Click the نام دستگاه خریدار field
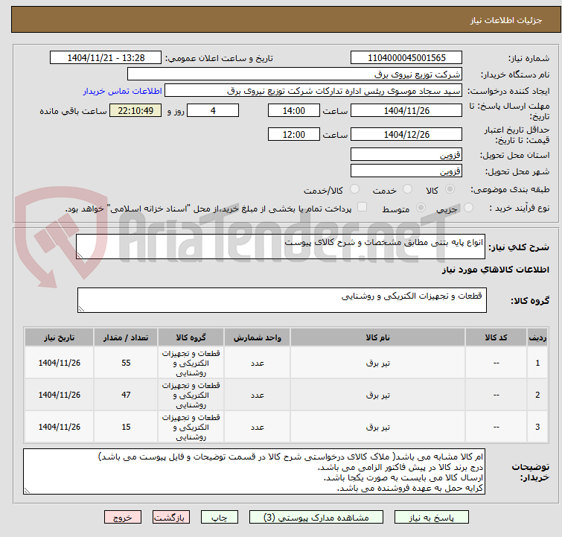This screenshot has width=562, height=537. click(295, 74)
